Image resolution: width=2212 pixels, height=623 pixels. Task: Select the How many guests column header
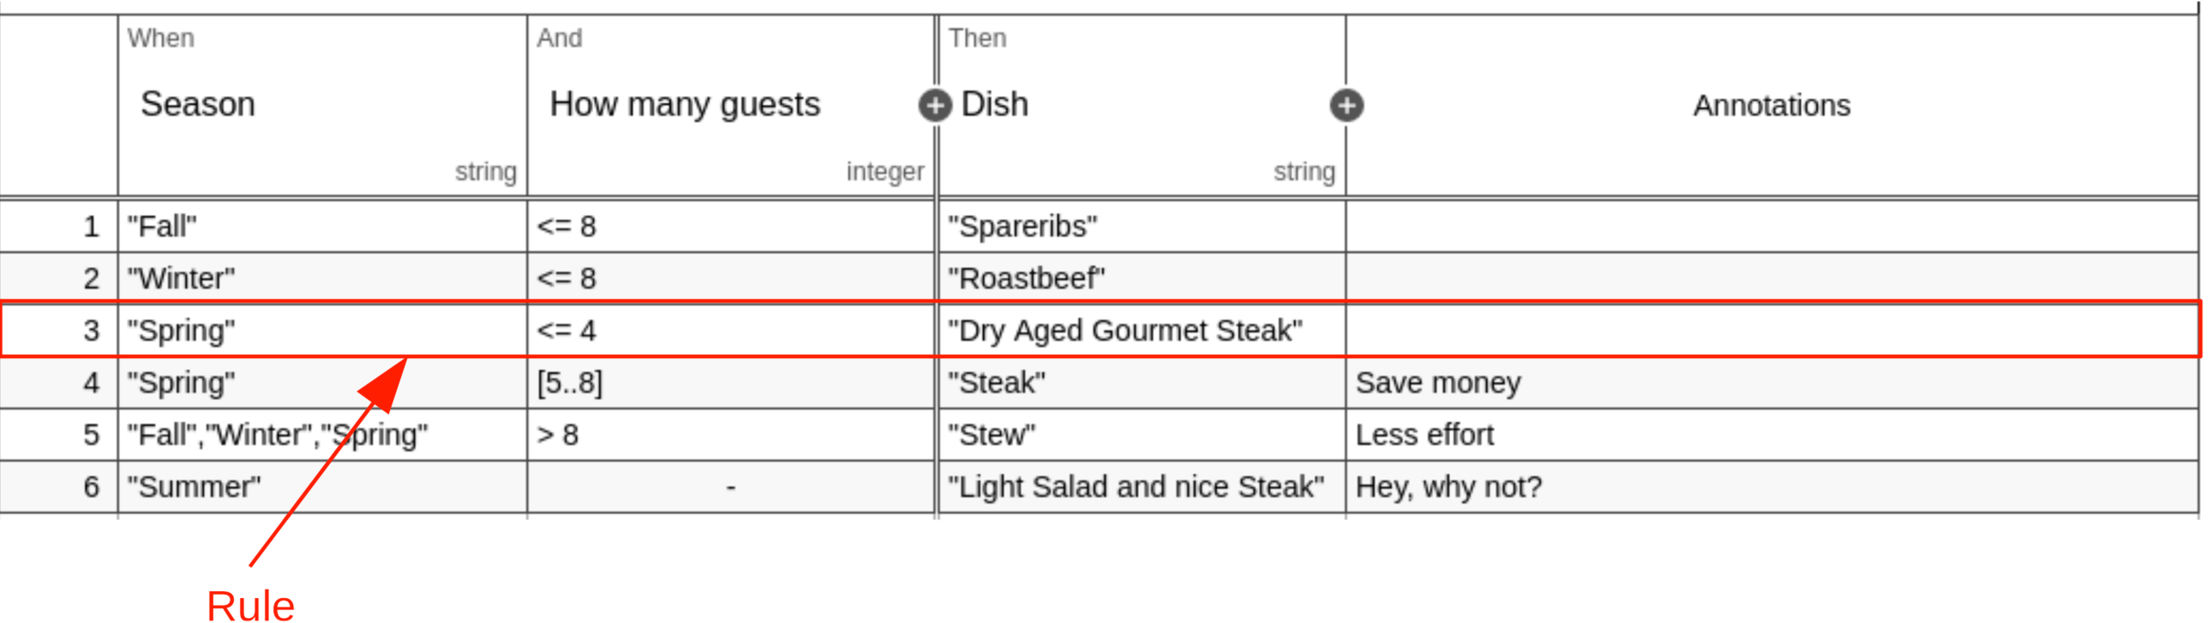[x=685, y=105]
